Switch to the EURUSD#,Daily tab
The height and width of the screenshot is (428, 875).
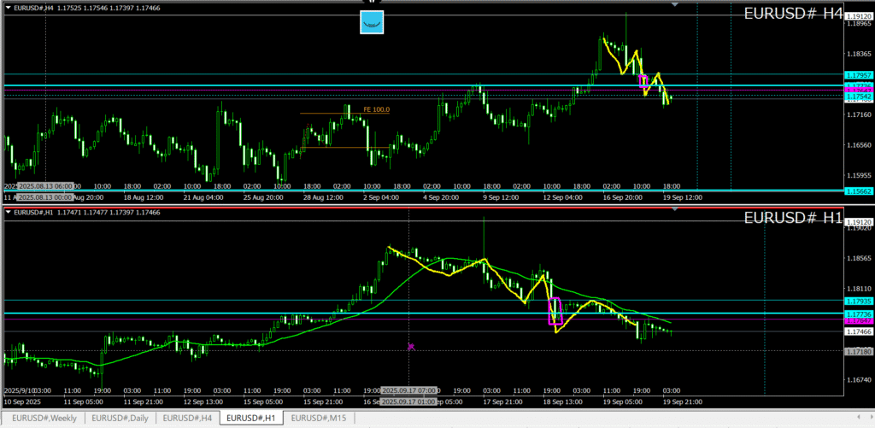(x=120, y=418)
